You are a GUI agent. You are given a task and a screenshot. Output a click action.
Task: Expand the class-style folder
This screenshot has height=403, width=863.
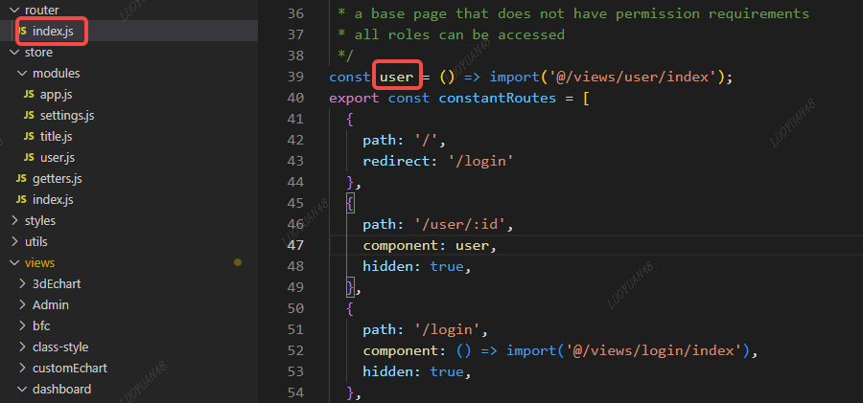(21, 347)
